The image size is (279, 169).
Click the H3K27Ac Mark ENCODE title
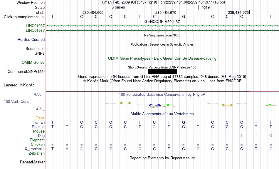tap(162, 81)
